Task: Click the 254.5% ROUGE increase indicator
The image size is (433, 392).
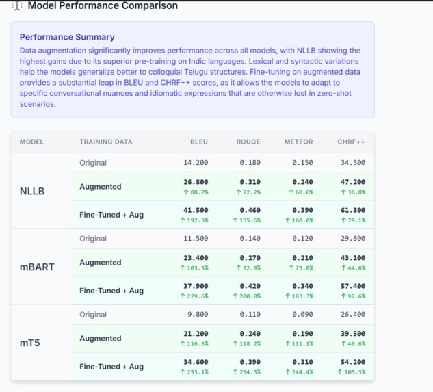Action: click(x=247, y=372)
